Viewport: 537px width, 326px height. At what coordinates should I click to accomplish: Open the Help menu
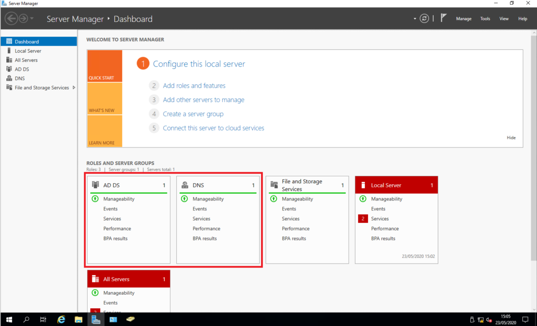(523, 19)
